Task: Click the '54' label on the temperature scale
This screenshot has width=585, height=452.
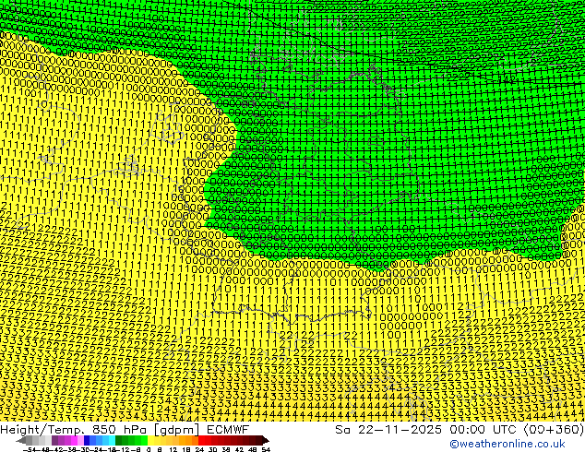Action: pyautogui.click(x=266, y=449)
